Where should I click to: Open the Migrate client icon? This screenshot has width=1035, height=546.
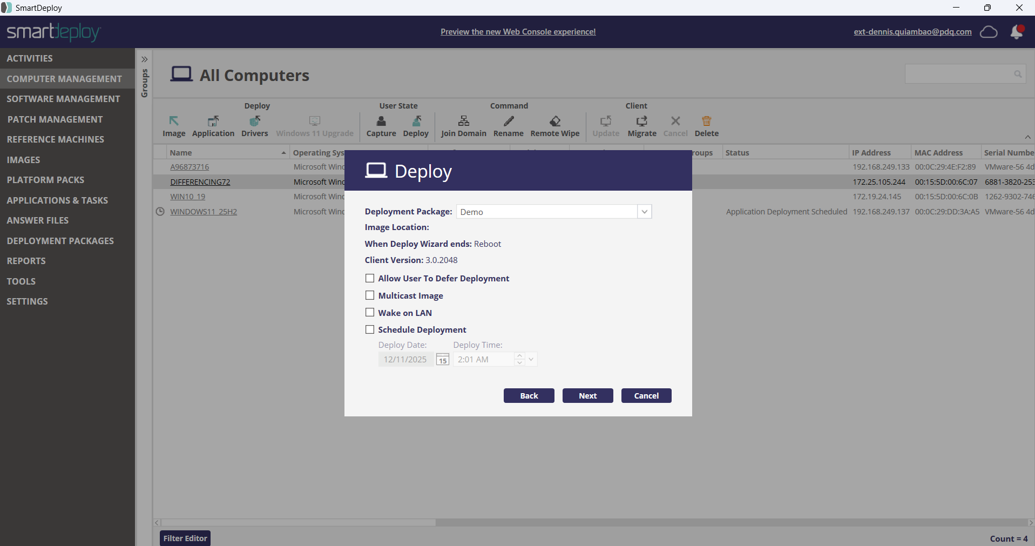pyautogui.click(x=641, y=122)
